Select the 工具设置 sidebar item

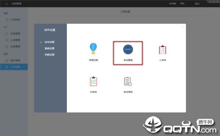click(14, 67)
